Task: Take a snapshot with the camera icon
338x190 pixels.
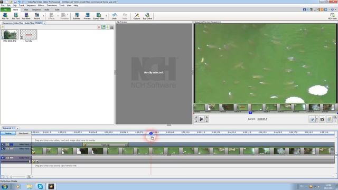Action: [x=322, y=119]
